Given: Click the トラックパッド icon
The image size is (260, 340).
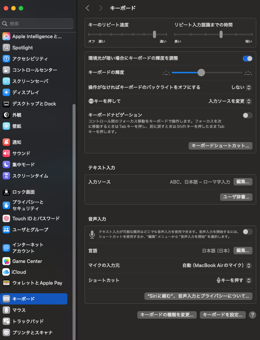Looking at the screenshot, I should (6, 321).
